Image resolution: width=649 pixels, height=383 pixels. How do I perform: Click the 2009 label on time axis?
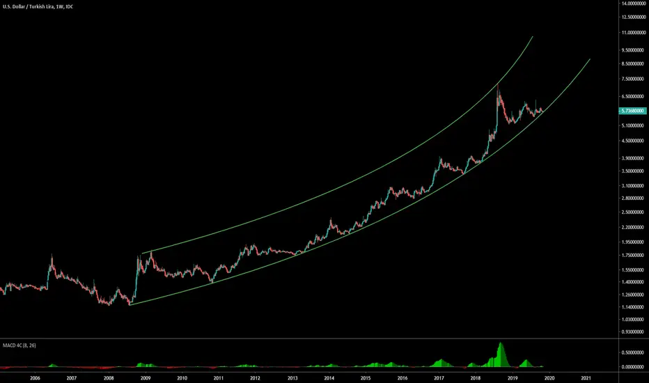pos(146,378)
